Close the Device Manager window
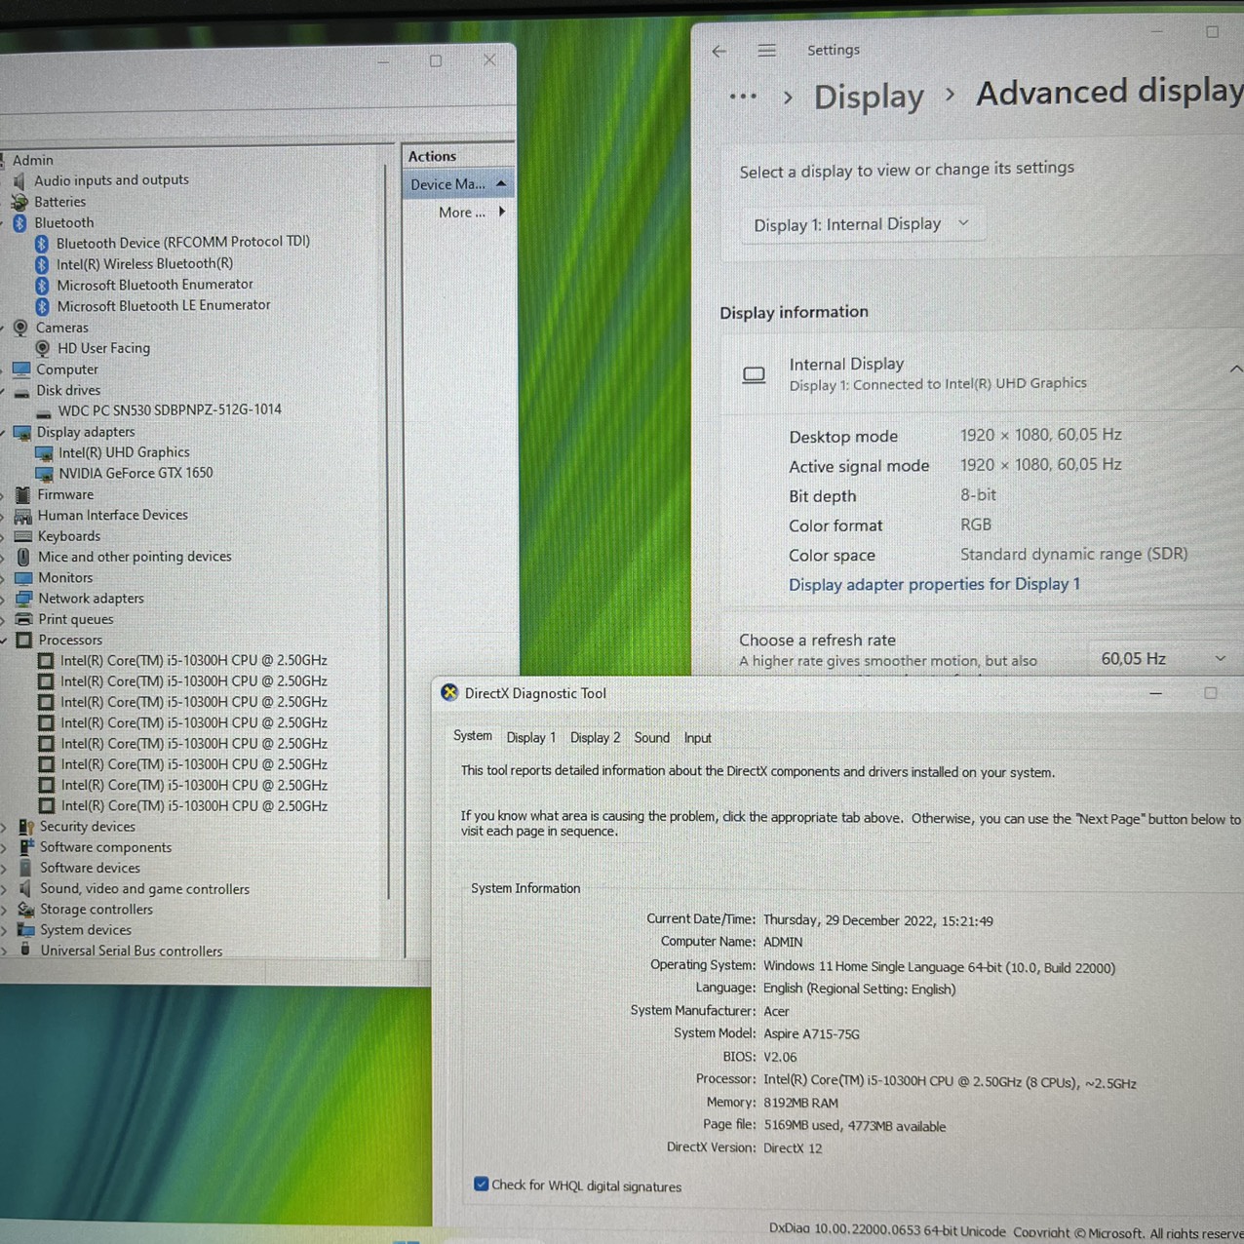Screen dimensions: 1244x1244 [489, 59]
